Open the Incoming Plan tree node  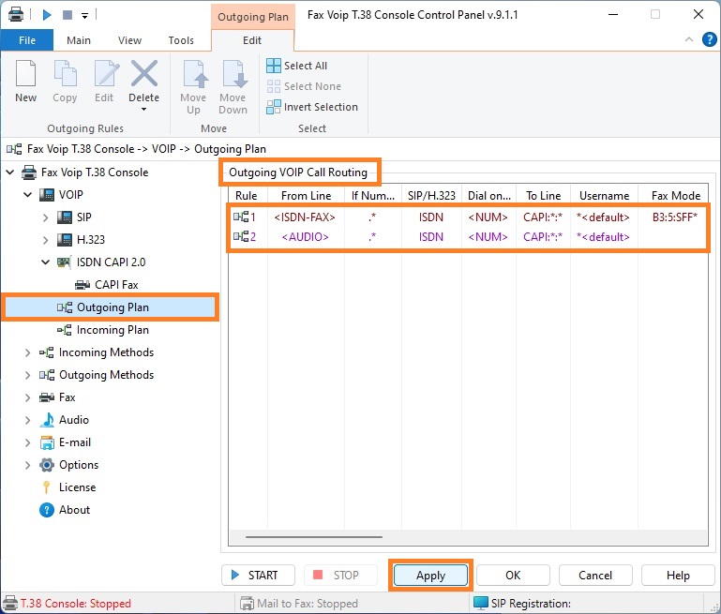tap(112, 330)
